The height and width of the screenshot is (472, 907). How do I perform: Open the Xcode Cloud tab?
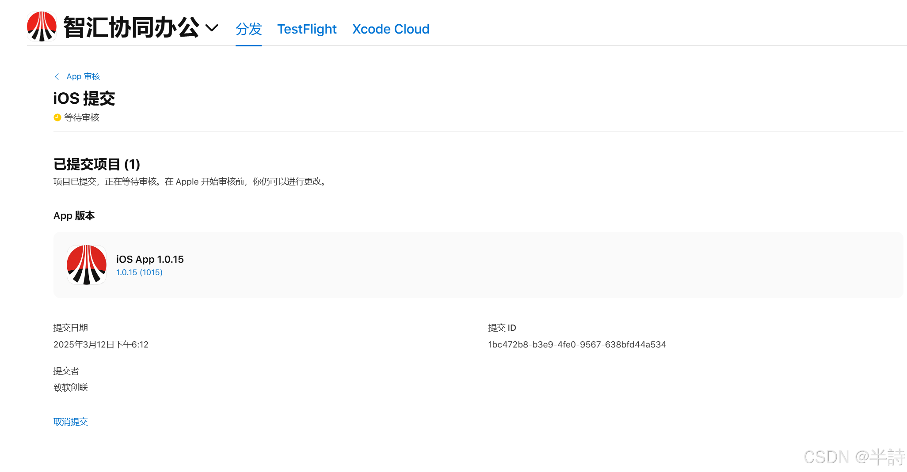coord(390,29)
